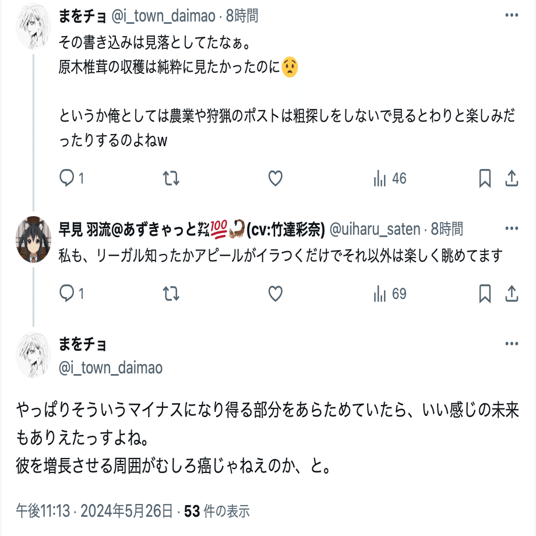Image resolution: width=536 pixels, height=536 pixels.
Task: Share the first まをチョ post
Action: click(512, 179)
